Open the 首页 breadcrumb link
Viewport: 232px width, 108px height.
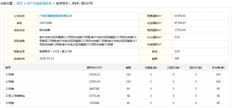coord(20,3)
